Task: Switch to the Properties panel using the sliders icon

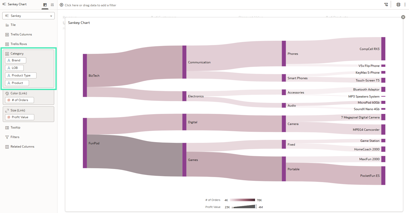Action: coord(52,4)
